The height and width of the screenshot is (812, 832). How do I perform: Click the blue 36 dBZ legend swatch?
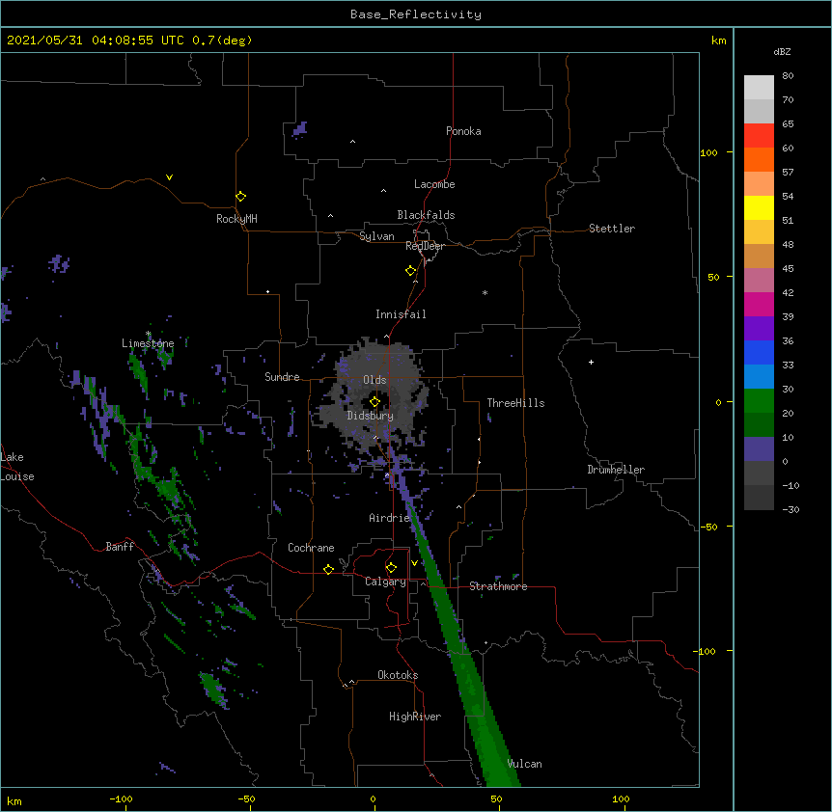tap(759, 352)
